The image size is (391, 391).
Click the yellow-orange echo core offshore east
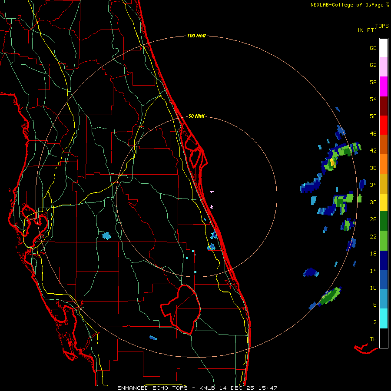pos(332,162)
